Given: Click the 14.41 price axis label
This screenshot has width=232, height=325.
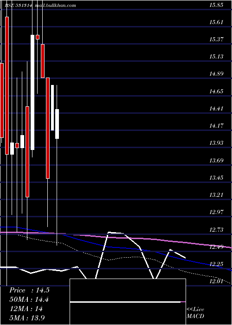Looking at the screenshot, I should 216,108.
